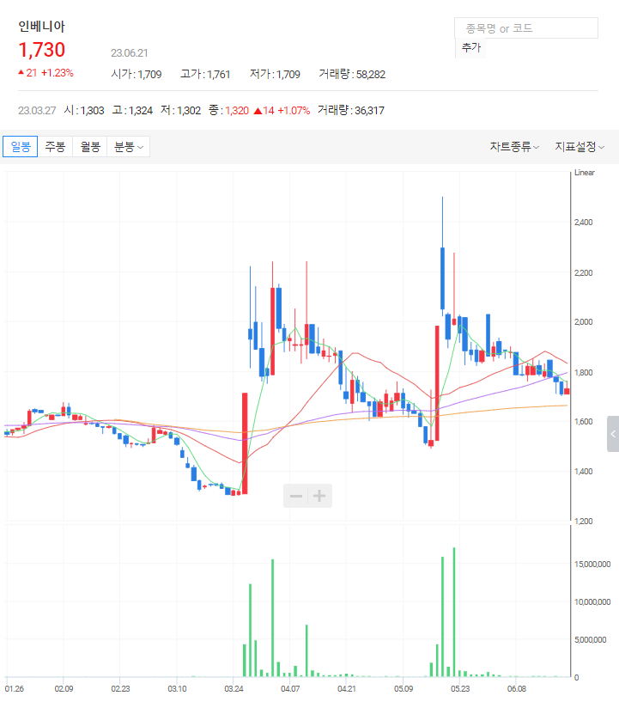Viewport: 619px width, 702px height.
Task: Zoom in chart with plus button
Action: (319, 496)
